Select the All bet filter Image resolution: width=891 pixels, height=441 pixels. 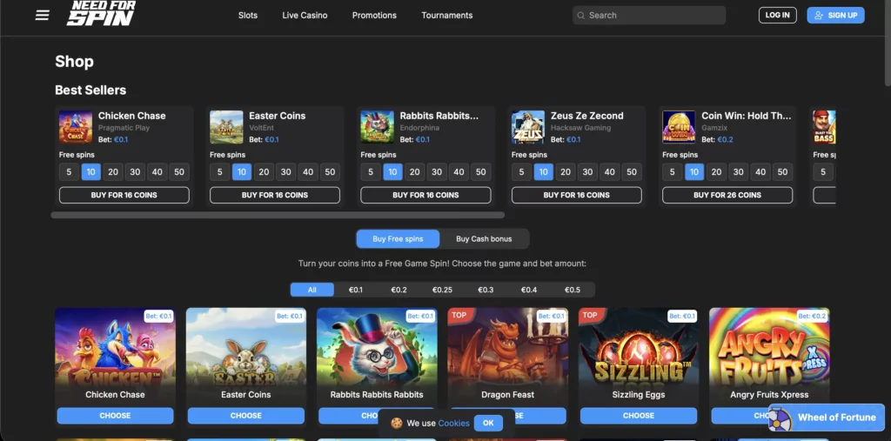point(312,290)
